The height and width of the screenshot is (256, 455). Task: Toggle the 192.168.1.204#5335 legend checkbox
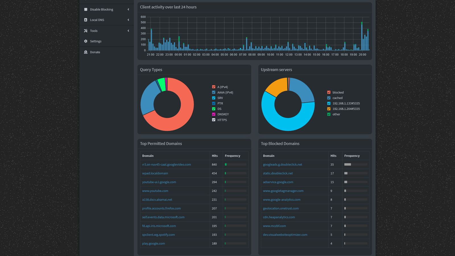click(x=329, y=109)
